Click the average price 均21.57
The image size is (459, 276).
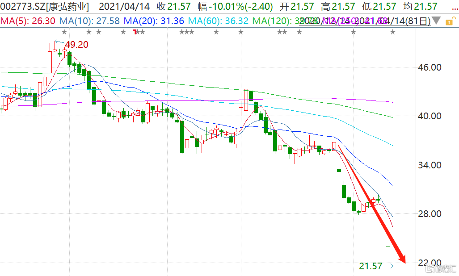420,6
